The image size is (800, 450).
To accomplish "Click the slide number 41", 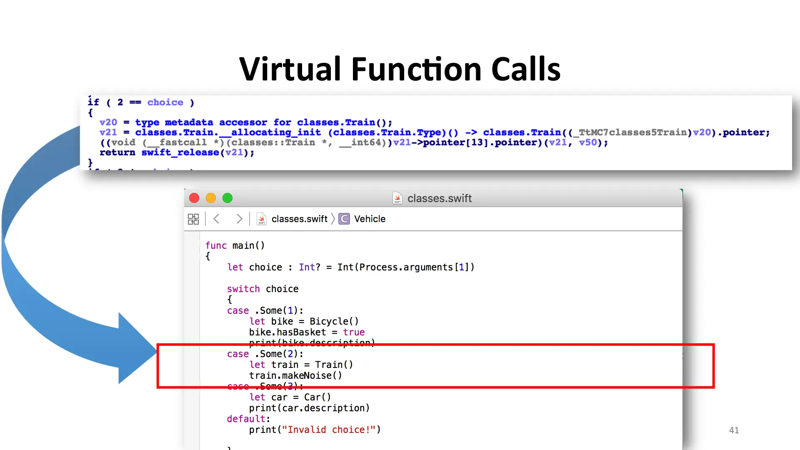I will point(734,430).
